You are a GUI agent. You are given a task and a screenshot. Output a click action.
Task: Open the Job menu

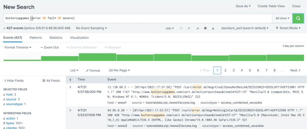point(169,28)
